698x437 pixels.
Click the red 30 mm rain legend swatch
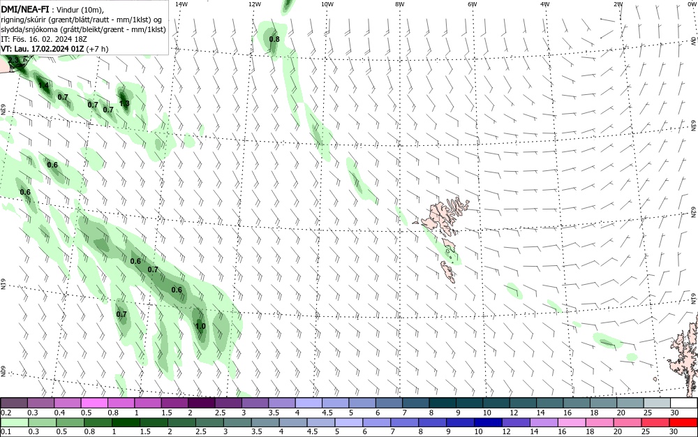684,422
